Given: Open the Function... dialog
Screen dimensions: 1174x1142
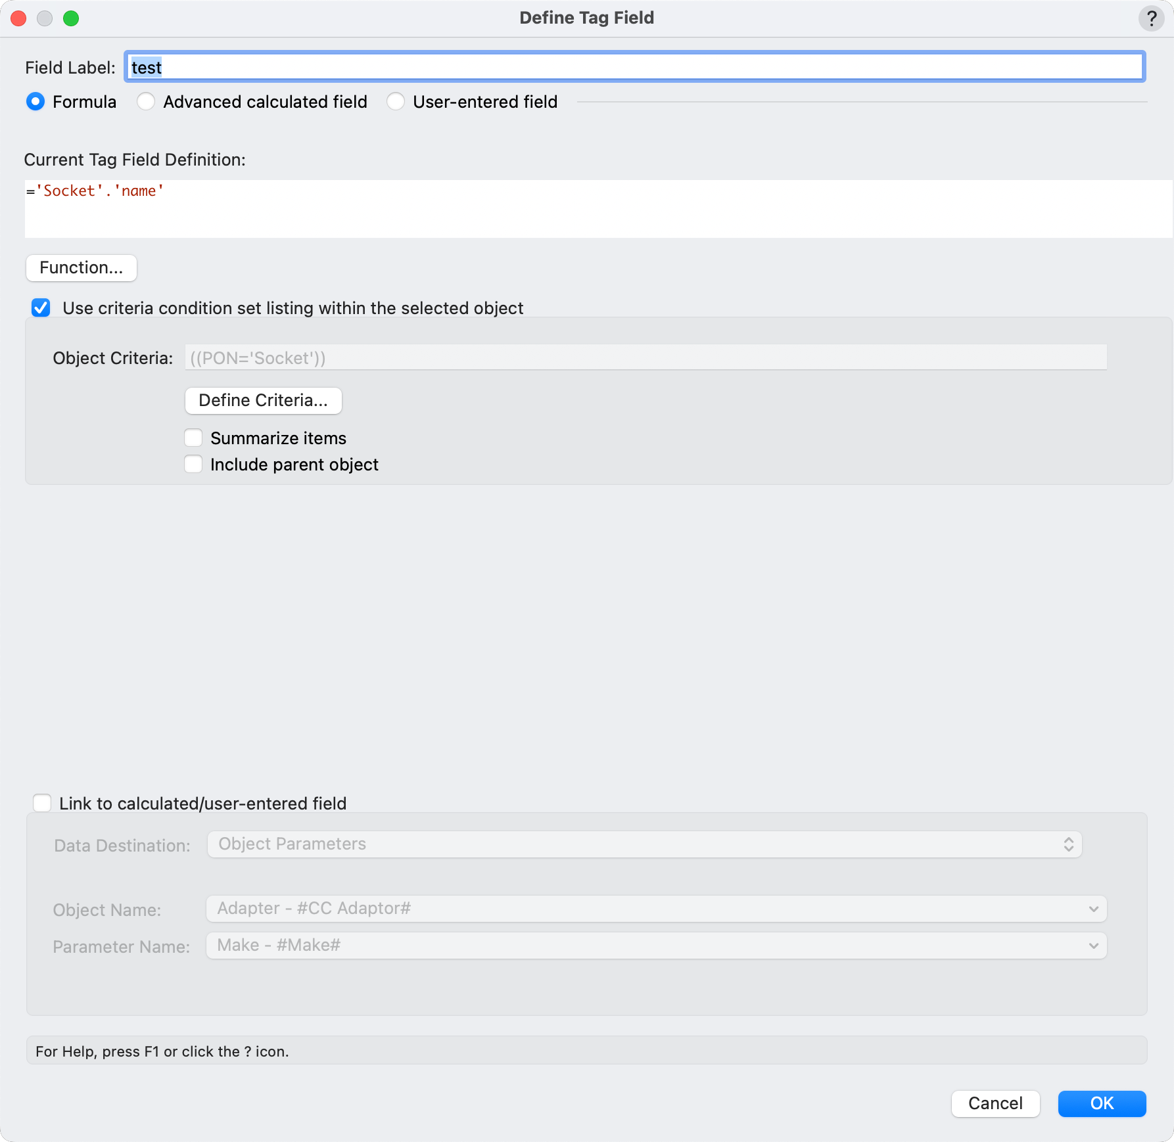Looking at the screenshot, I should pos(82,268).
